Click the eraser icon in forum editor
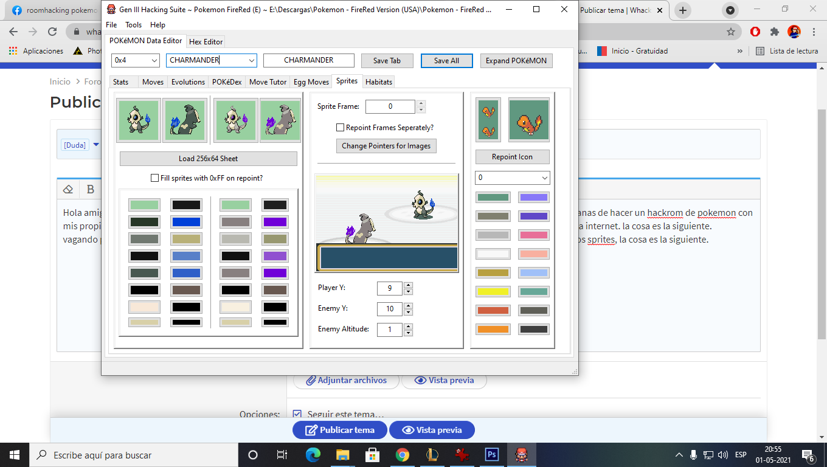827x467 pixels. tap(68, 189)
